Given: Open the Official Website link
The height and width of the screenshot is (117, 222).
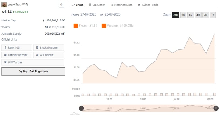Looking at the screenshot, I should click(x=17, y=55).
